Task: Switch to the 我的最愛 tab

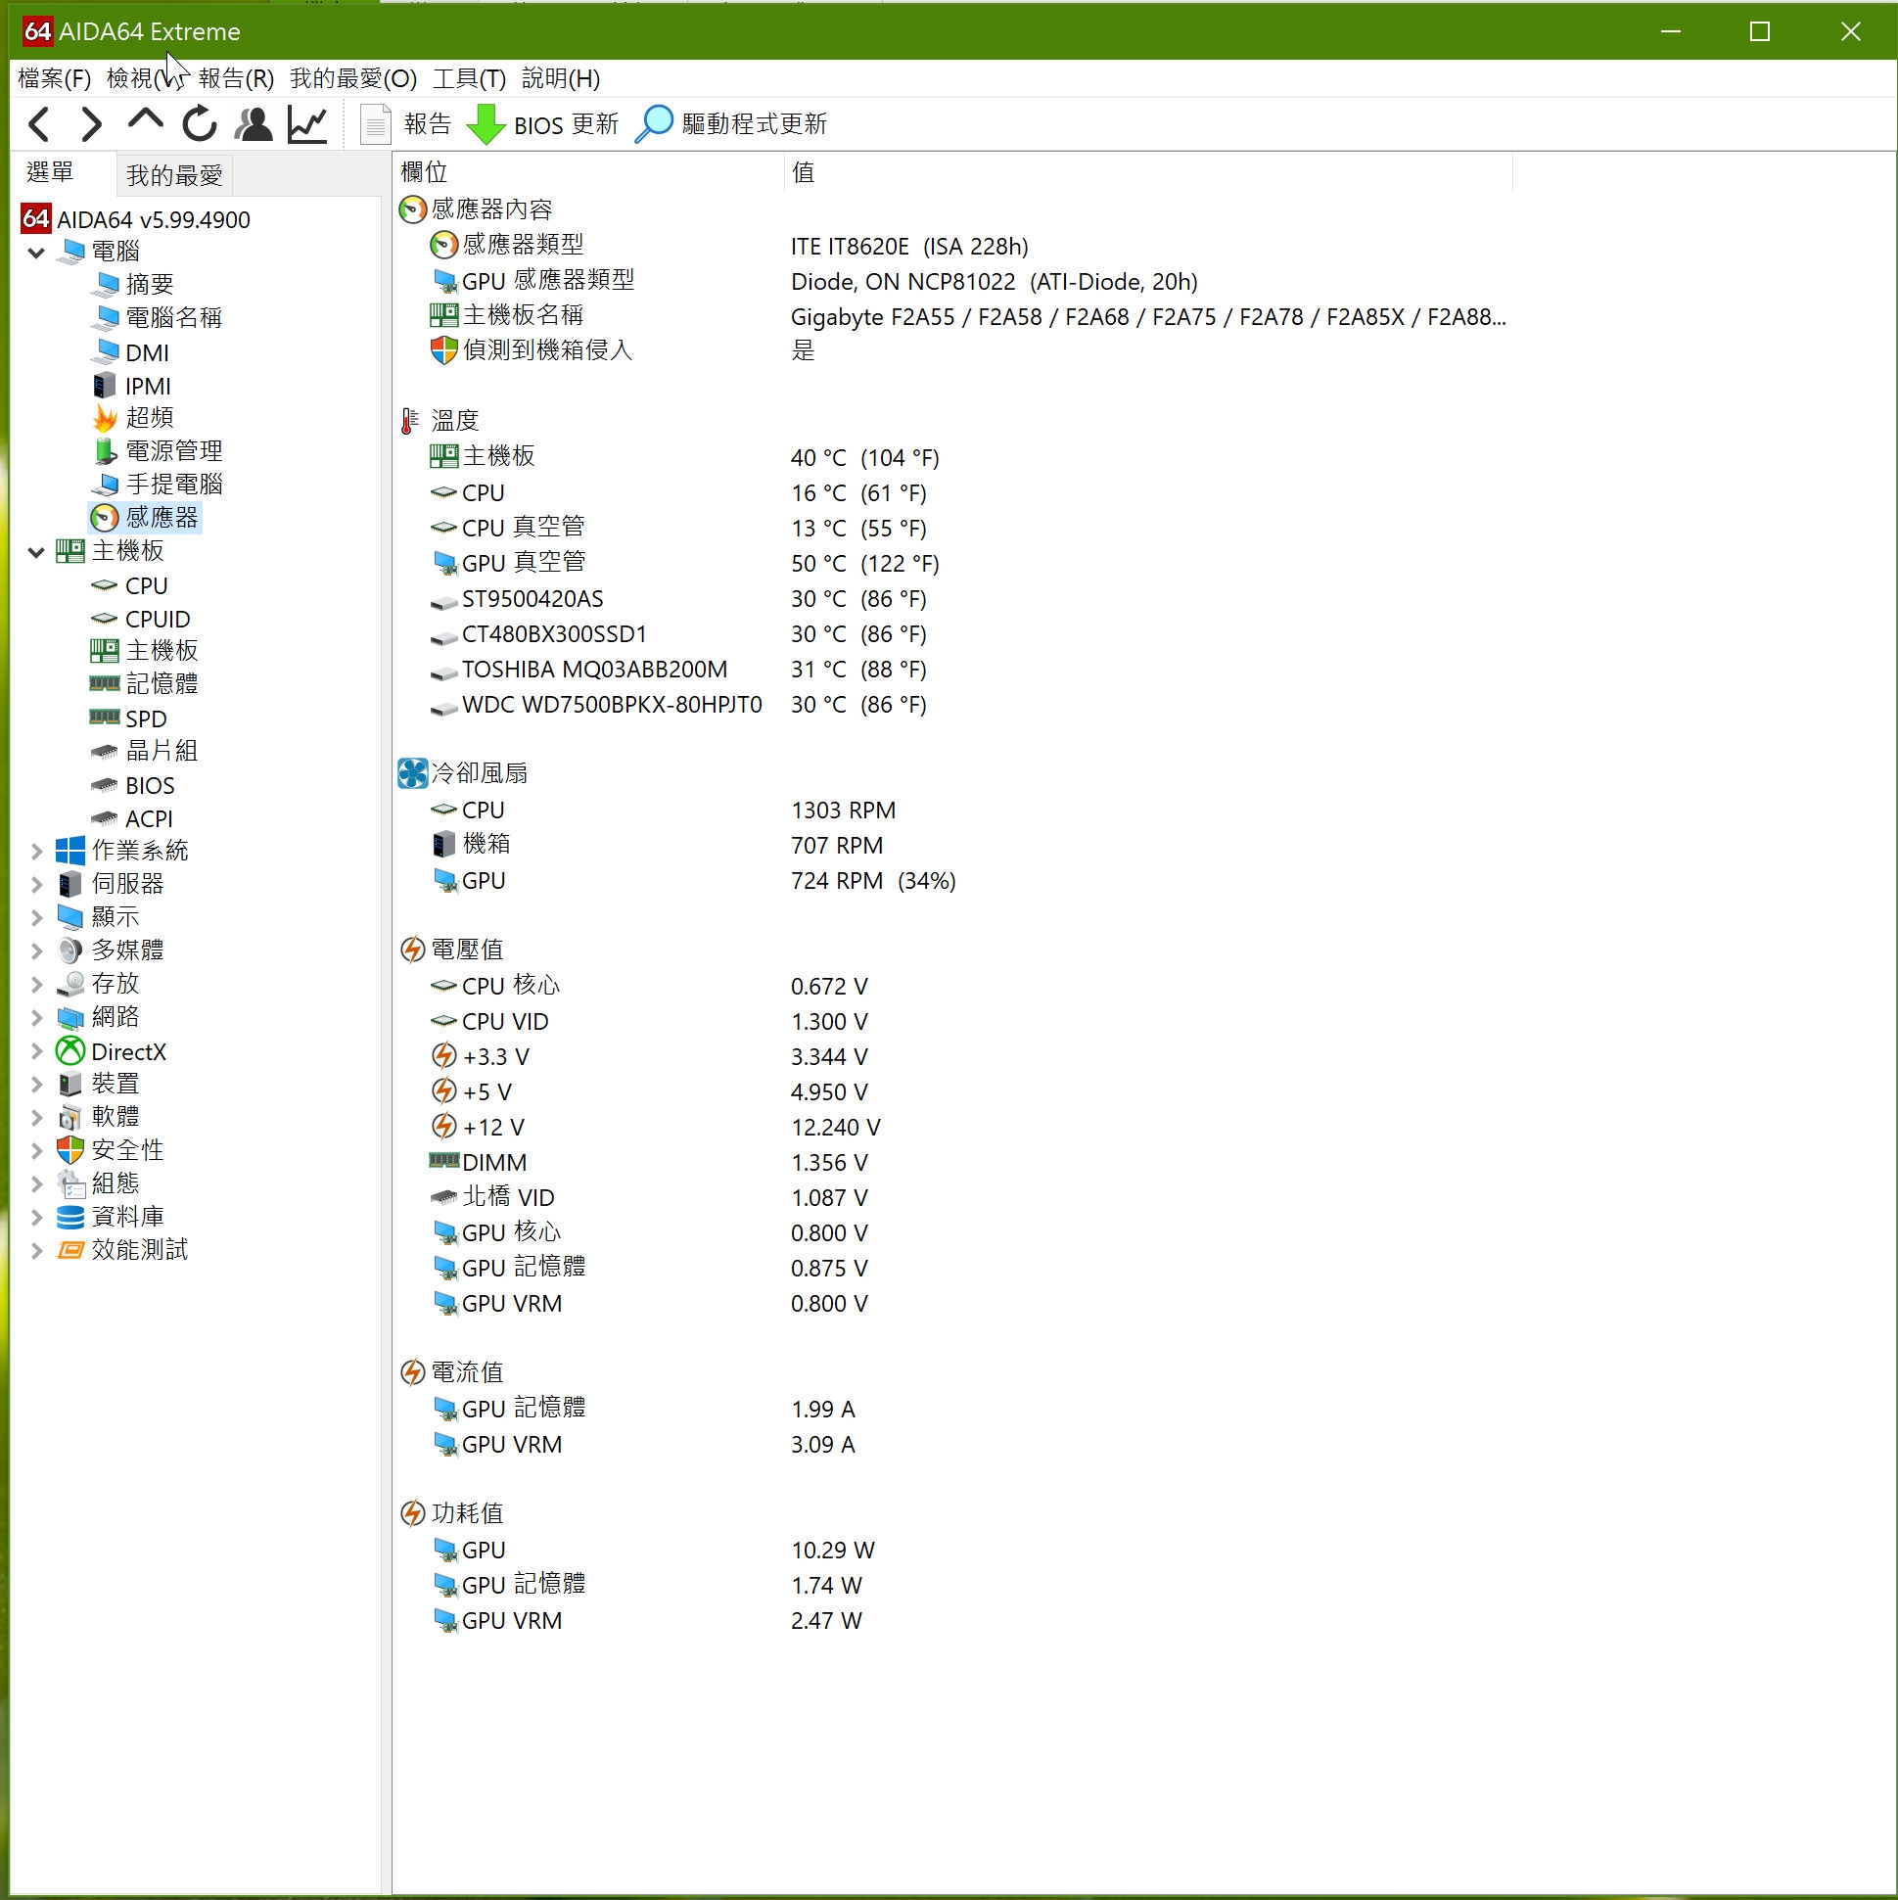Action: click(174, 175)
